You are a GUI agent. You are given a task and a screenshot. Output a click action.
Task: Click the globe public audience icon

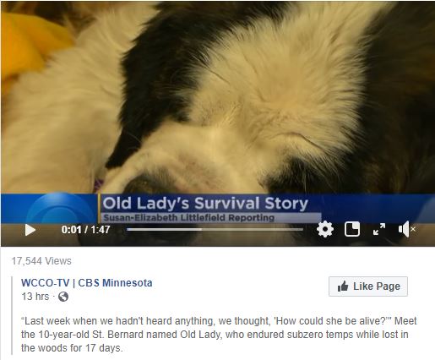click(63, 297)
